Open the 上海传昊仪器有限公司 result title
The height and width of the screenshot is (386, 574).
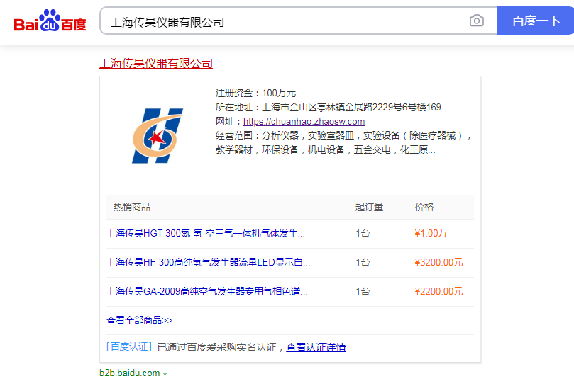156,63
